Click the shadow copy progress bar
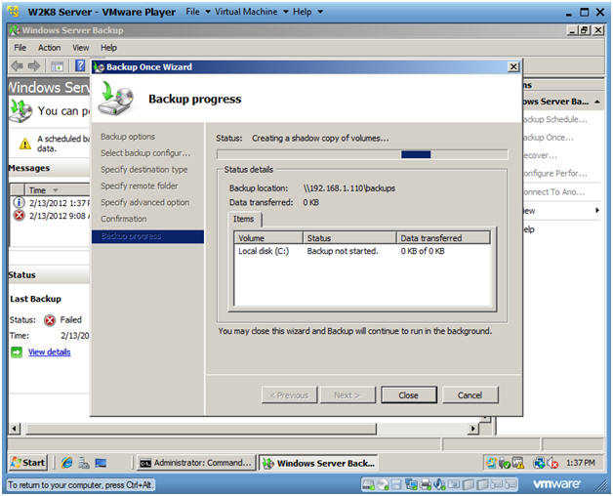613x496 pixels. (x=362, y=154)
